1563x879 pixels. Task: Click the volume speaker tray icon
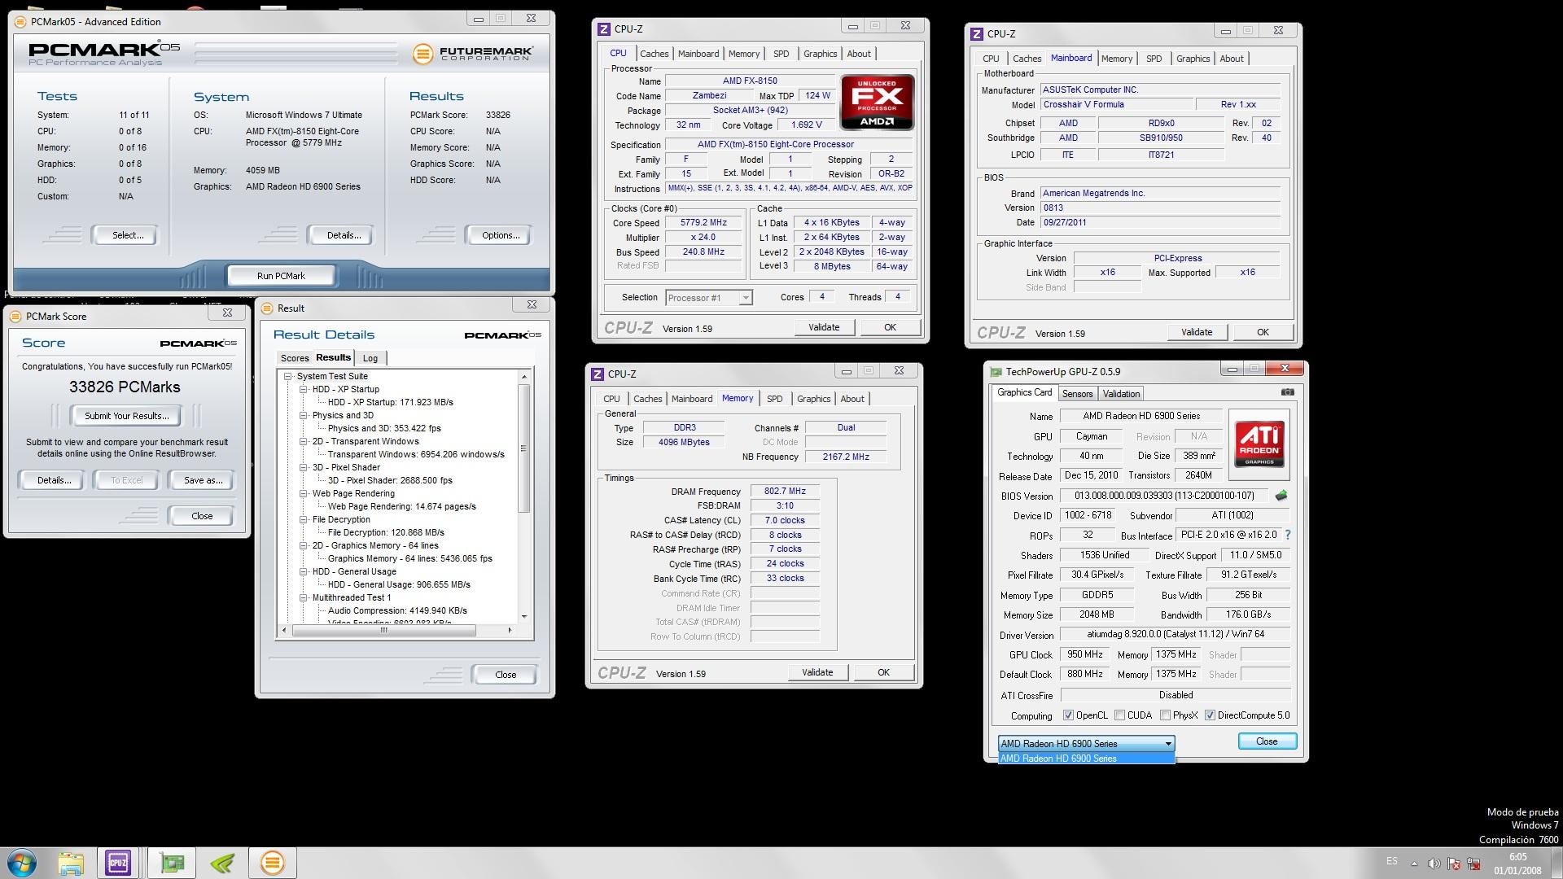pos(1434,864)
